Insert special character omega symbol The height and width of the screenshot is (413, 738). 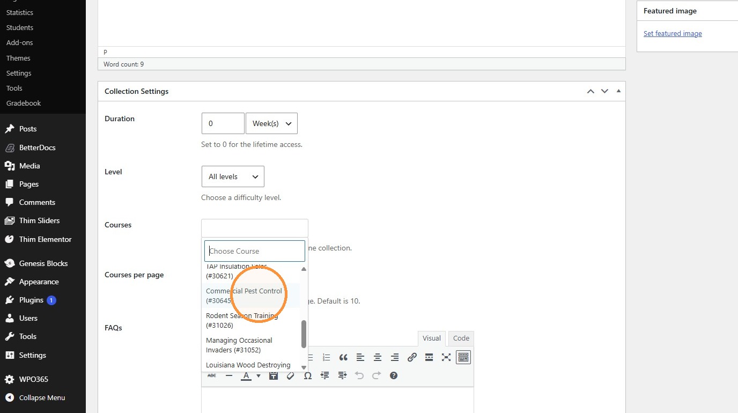[x=308, y=375]
